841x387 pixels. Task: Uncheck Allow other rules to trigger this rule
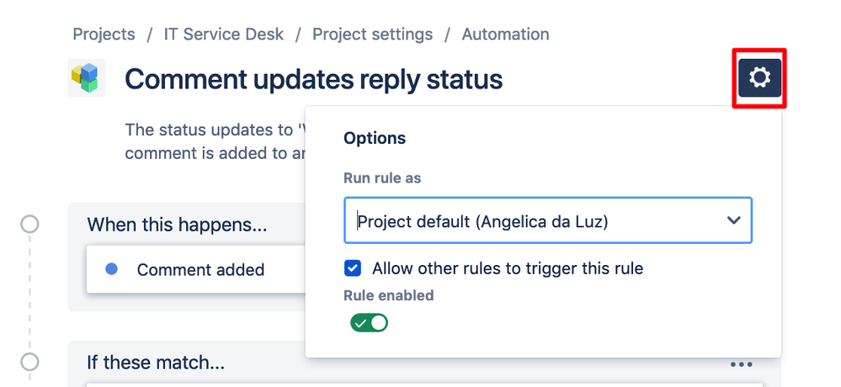(x=353, y=268)
